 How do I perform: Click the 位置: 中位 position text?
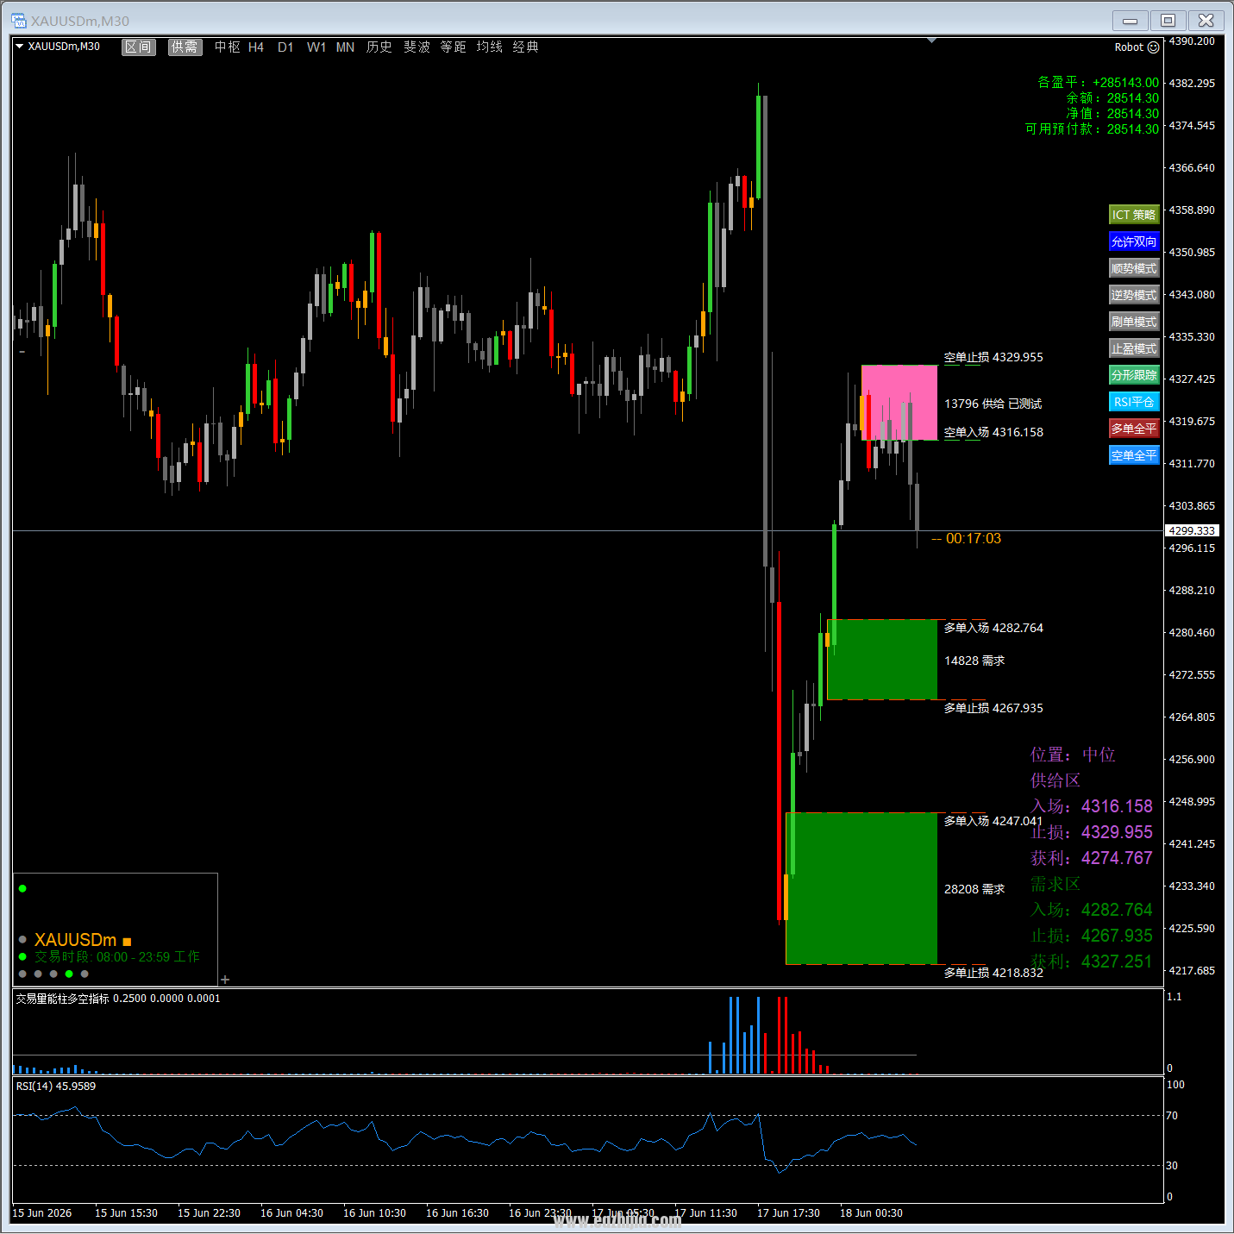click(x=1073, y=755)
